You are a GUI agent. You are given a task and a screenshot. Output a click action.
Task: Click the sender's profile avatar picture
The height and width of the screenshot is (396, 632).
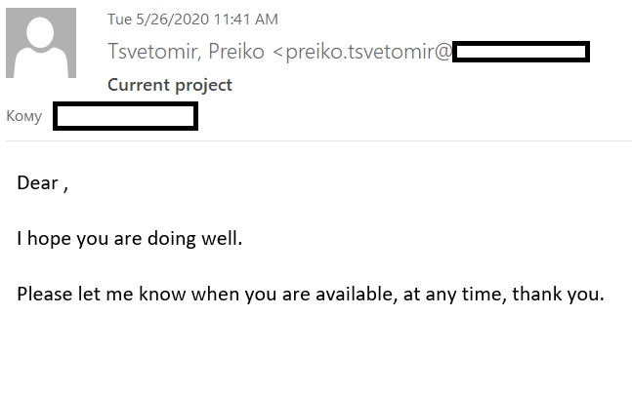coord(40,43)
